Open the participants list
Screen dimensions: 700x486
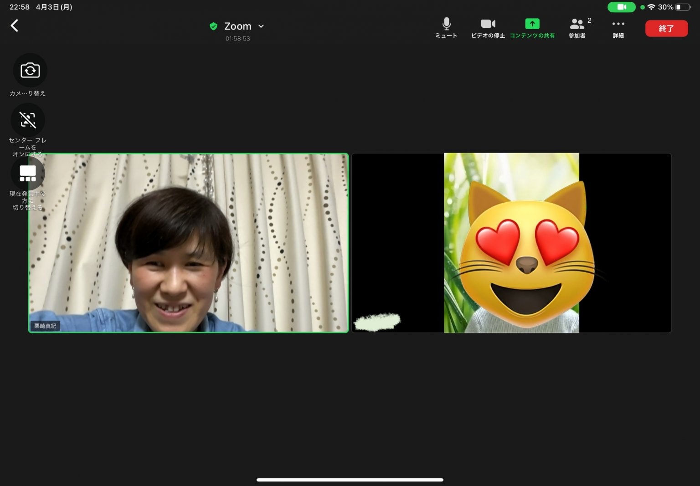click(577, 28)
